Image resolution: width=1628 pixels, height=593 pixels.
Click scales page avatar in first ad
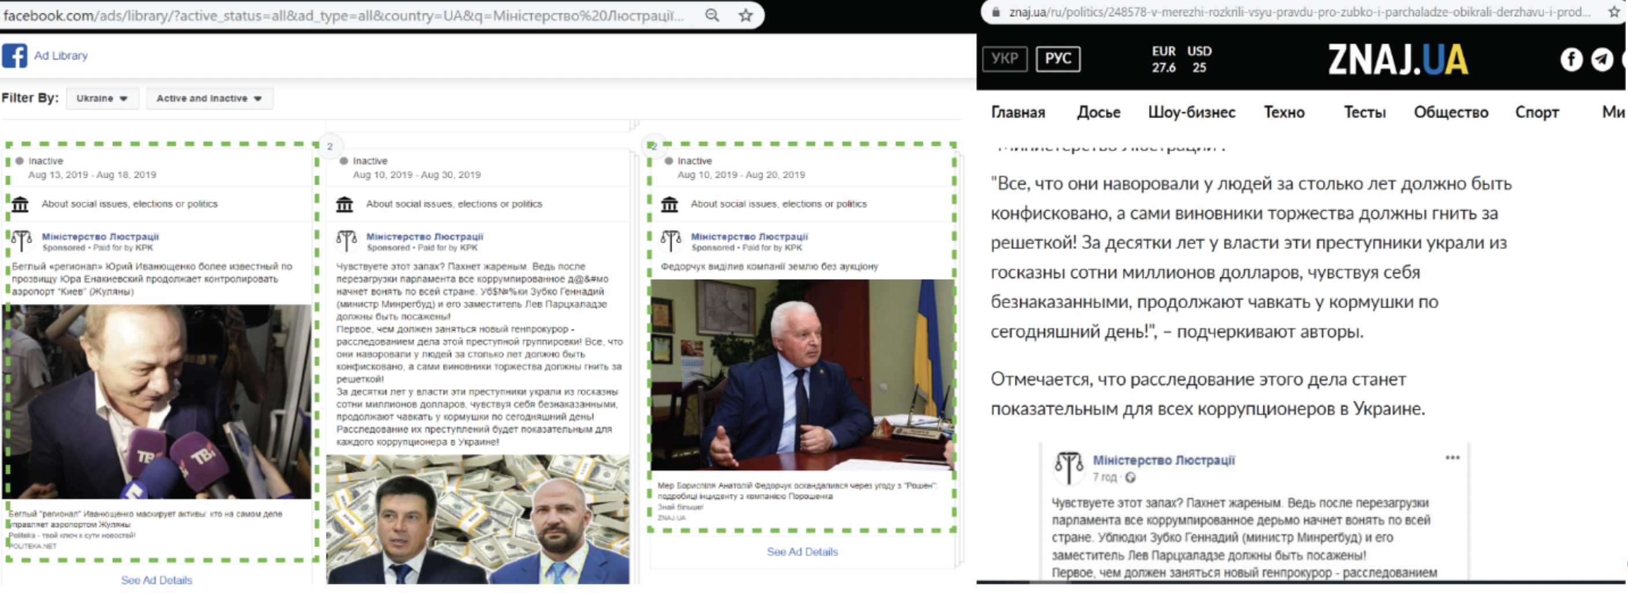pos(21,241)
